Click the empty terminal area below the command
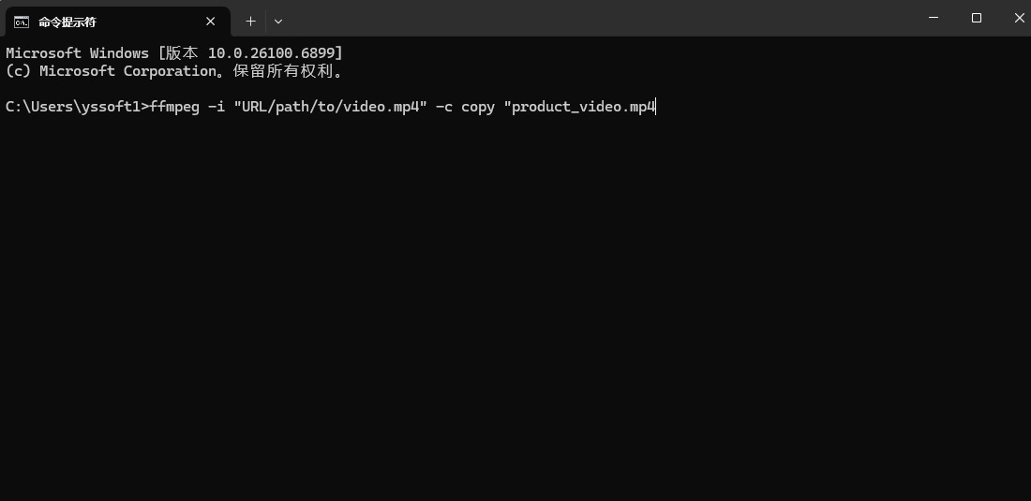Screen dimensions: 1031x501 click(x=515, y=309)
